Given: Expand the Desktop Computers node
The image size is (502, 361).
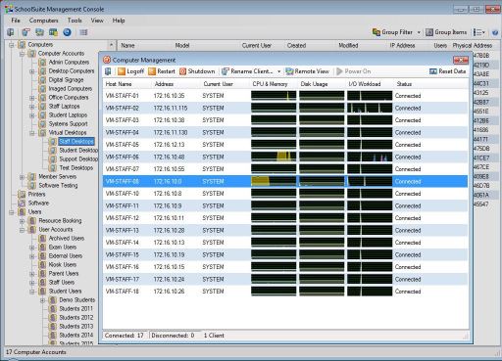Looking at the screenshot, I should pos(32,71).
